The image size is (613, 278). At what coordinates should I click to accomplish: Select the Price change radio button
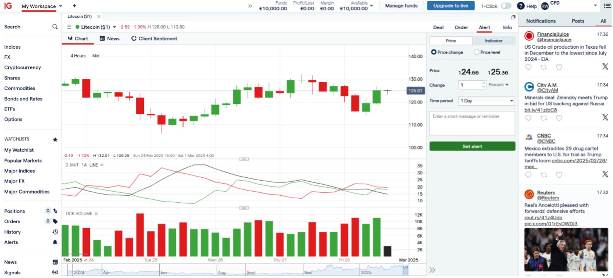(x=434, y=52)
